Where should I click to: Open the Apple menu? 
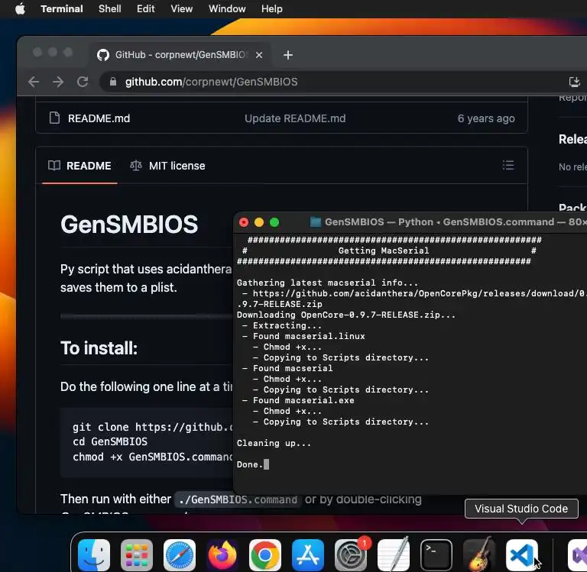pos(20,8)
